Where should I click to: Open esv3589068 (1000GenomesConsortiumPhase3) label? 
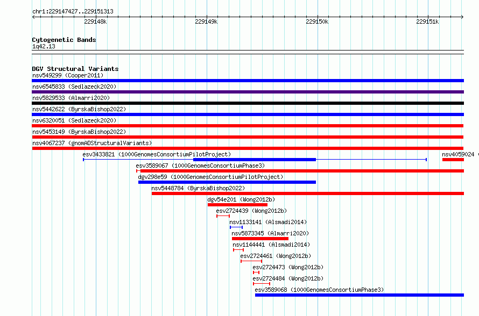click(319, 290)
